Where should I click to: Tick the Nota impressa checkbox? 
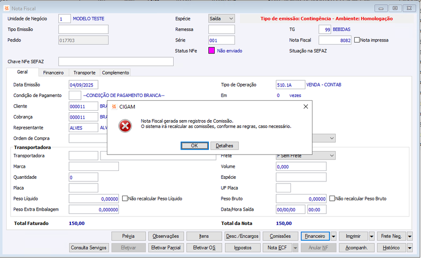pyautogui.click(x=357, y=40)
